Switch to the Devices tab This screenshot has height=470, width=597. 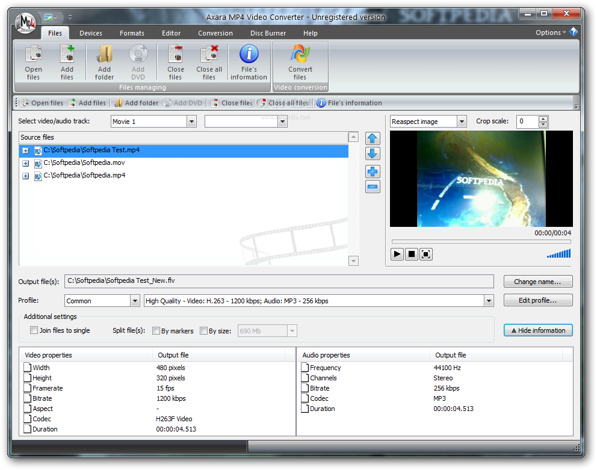[91, 33]
